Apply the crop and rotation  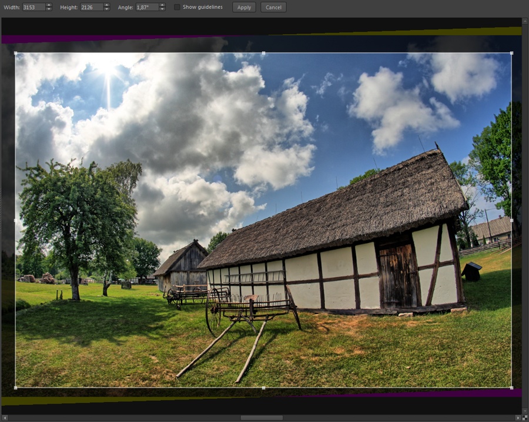tap(244, 7)
